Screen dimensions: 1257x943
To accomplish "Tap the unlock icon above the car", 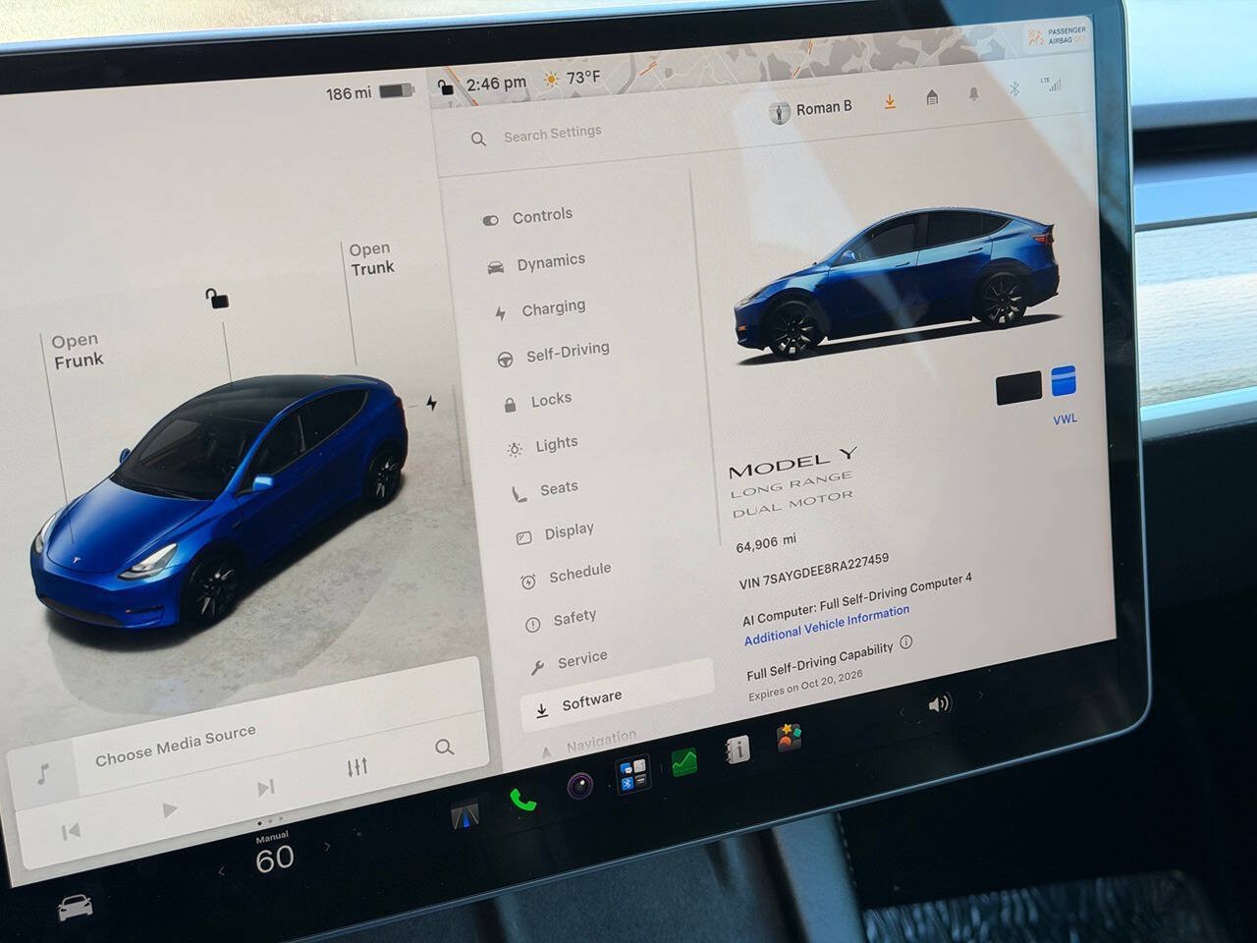I will tap(217, 298).
